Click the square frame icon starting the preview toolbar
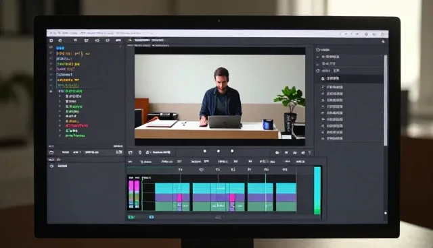Screen dimensions: 433x248 131,152
